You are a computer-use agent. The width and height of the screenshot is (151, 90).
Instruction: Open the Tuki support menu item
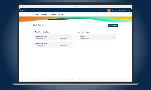[61, 14]
